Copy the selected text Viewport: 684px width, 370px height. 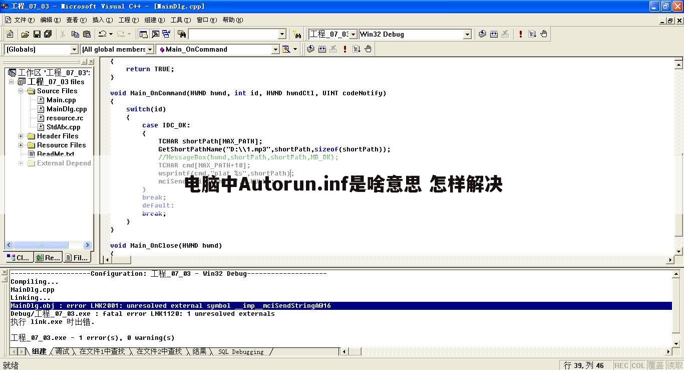click(x=75, y=34)
